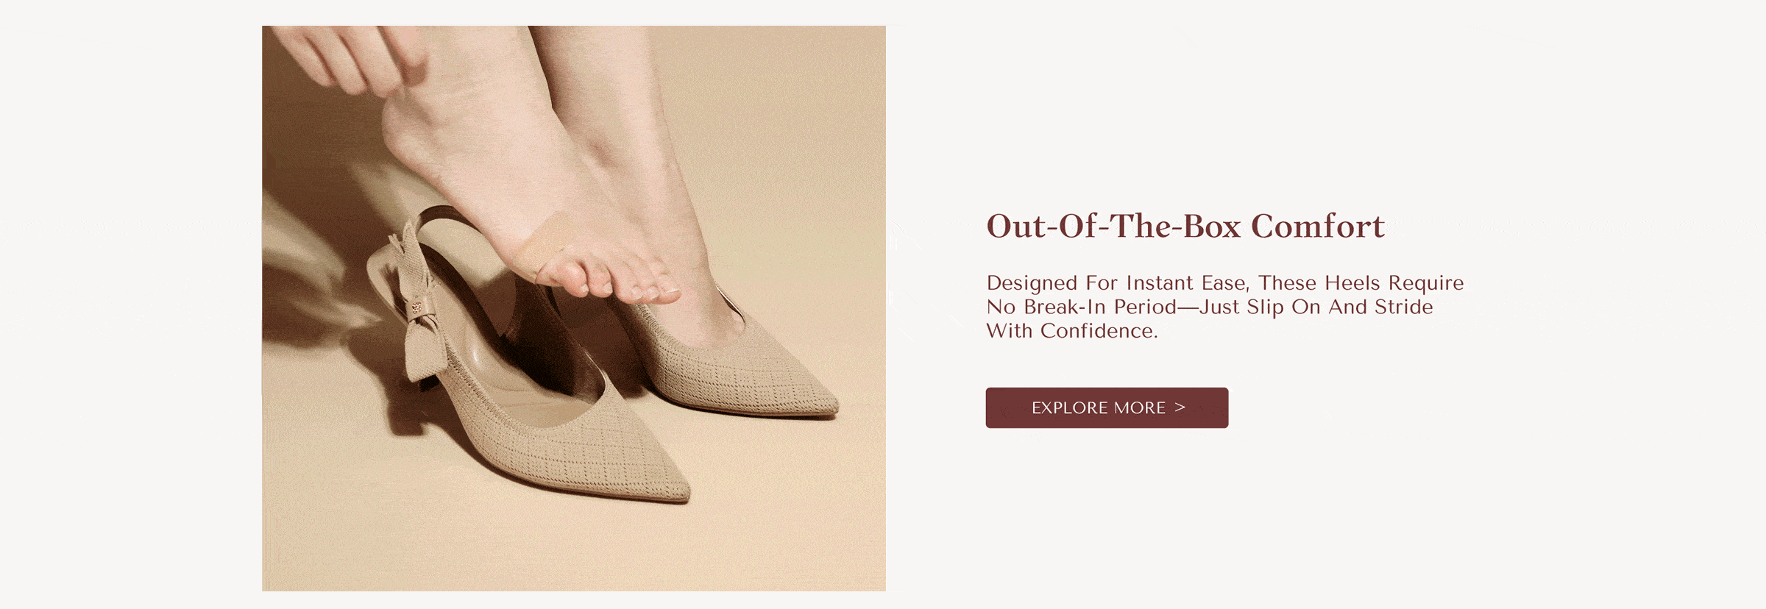Click the "No Break-In Period" text line
Screen dimensions: 1766x609
tap(1210, 307)
